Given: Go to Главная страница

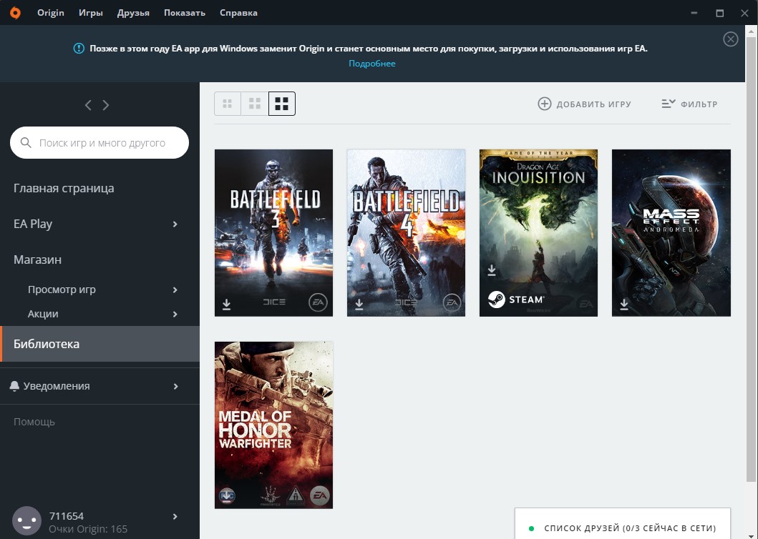Looking at the screenshot, I should [x=64, y=188].
